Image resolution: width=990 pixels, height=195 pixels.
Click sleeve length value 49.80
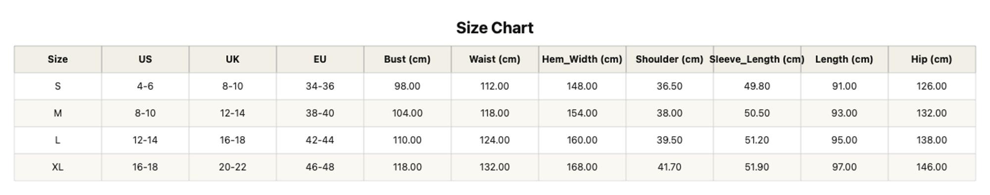[757, 86]
